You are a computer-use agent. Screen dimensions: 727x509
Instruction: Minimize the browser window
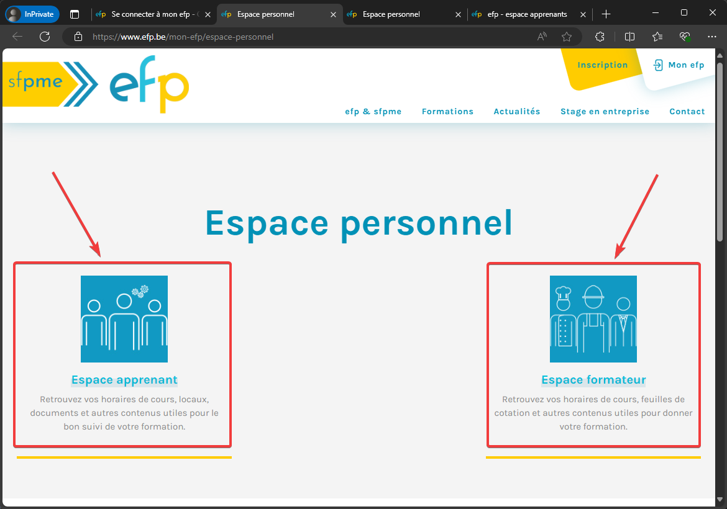[x=656, y=13]
